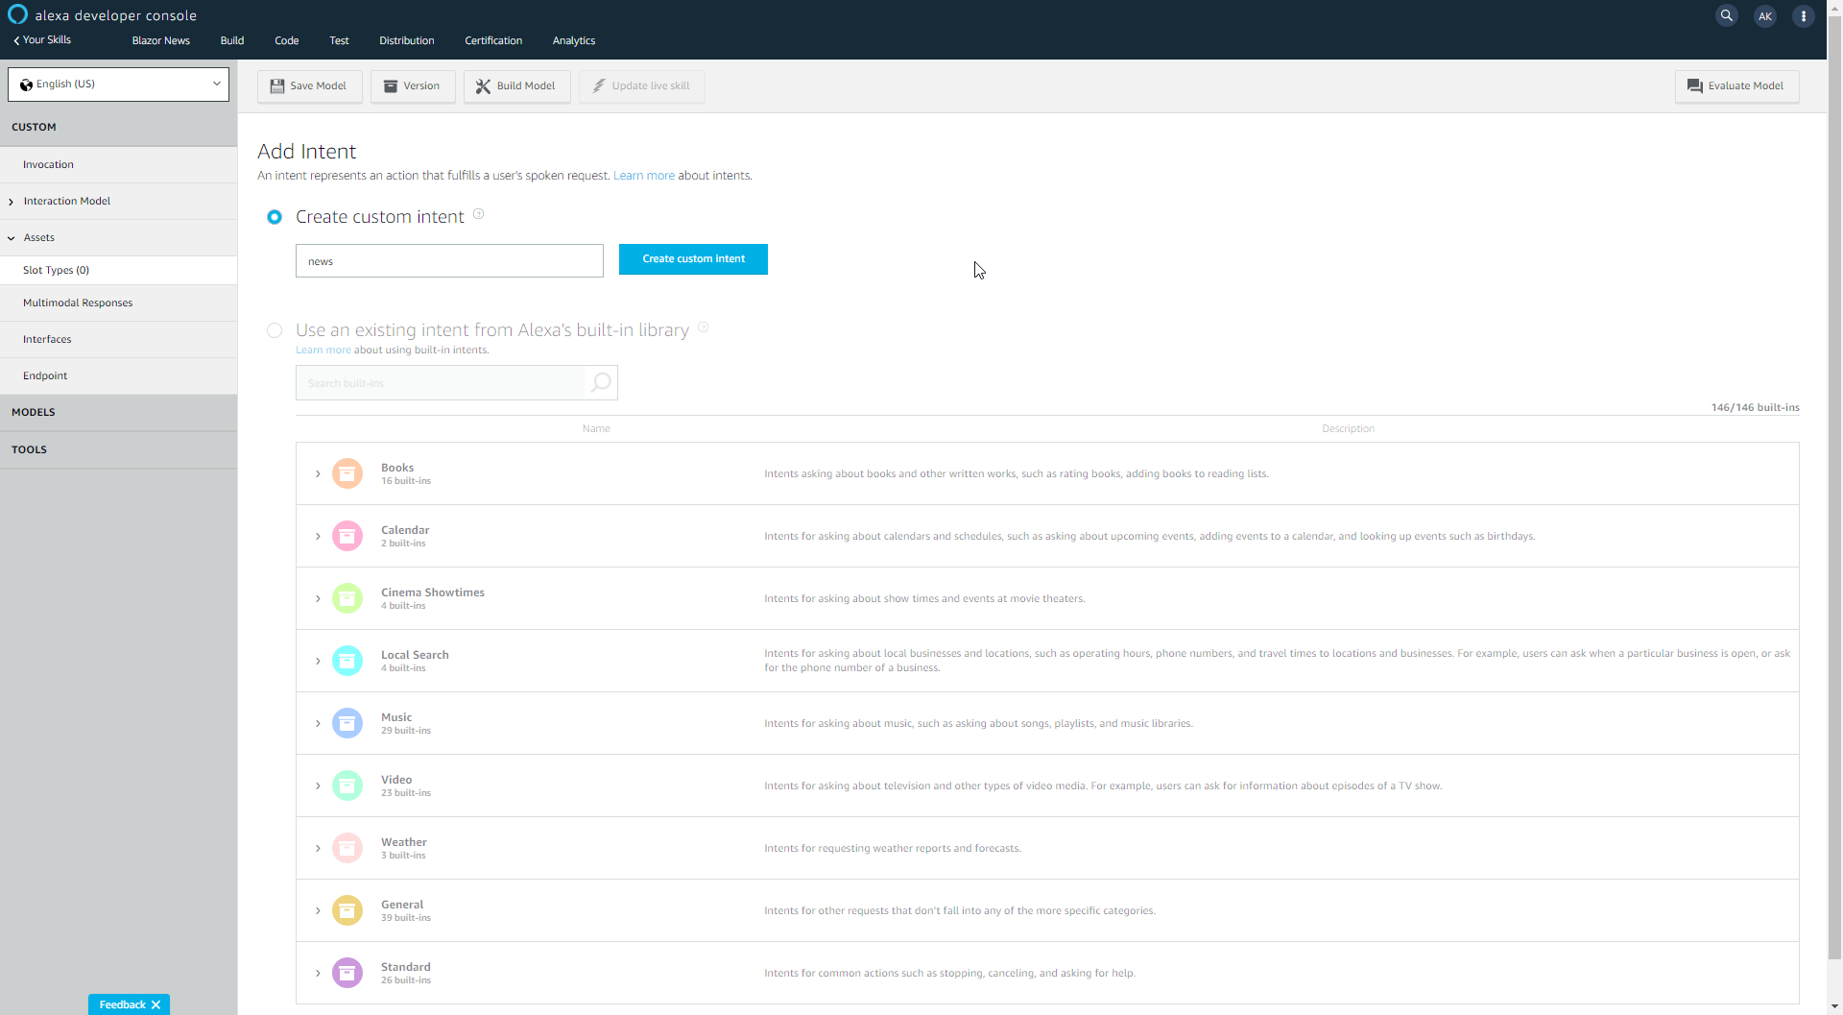The width and height of the screenshot is (1843, 1015).
Task: Open the Build tab
Action: (x=232, y=40)
